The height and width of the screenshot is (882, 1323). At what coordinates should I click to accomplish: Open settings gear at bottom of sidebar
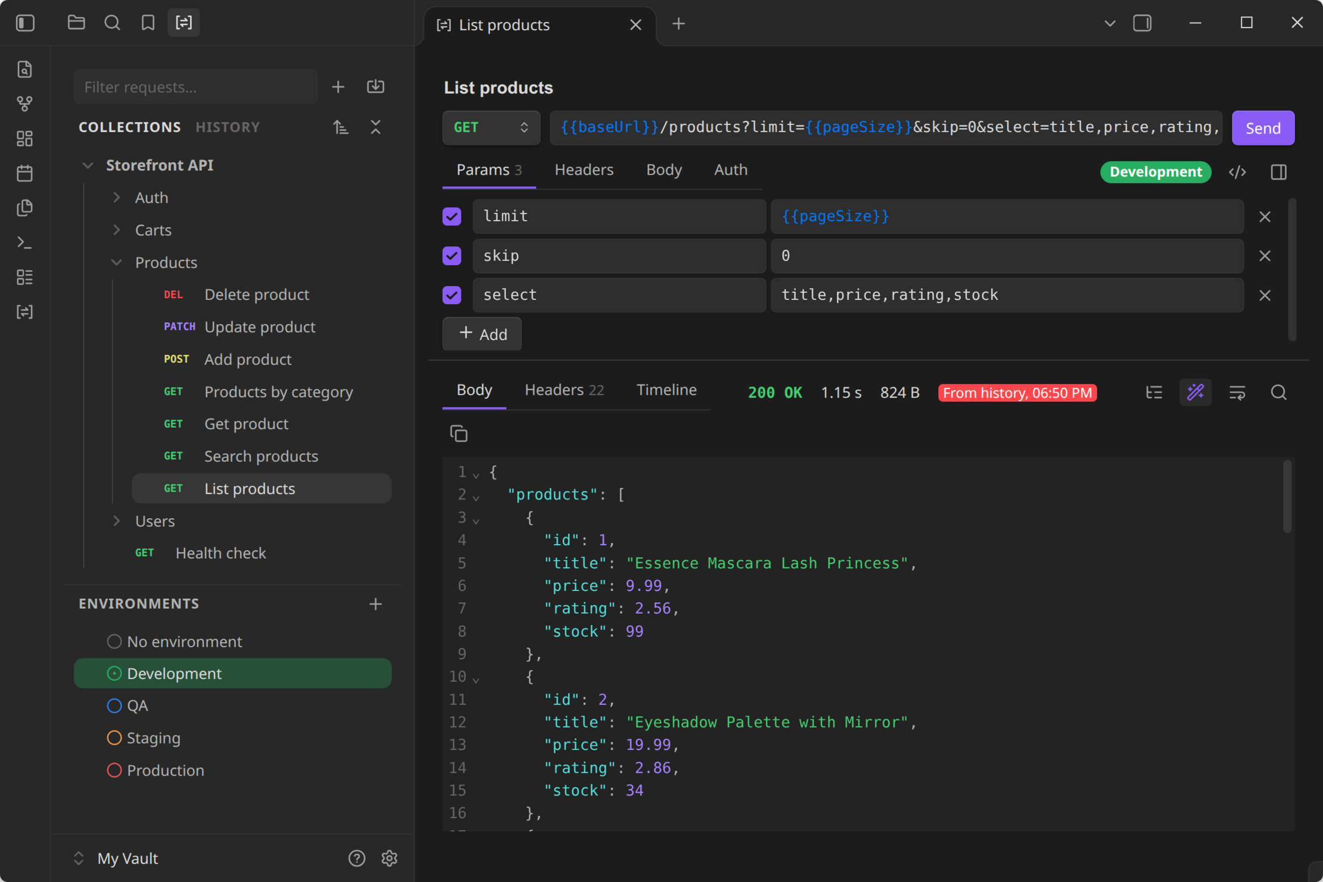(x=389, y=858)
